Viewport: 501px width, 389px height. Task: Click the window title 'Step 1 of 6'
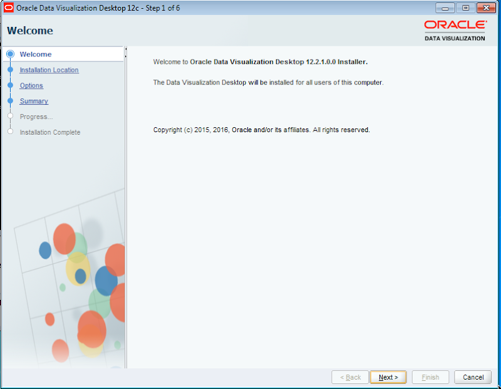click(163, 8)
